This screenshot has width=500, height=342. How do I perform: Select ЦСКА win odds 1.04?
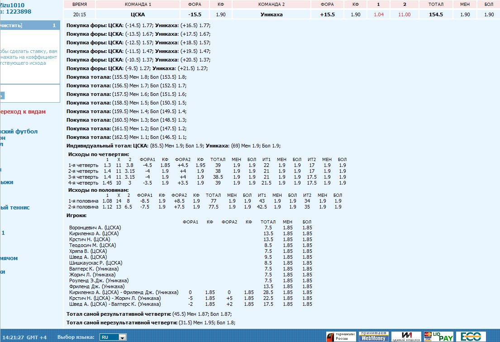379,14
